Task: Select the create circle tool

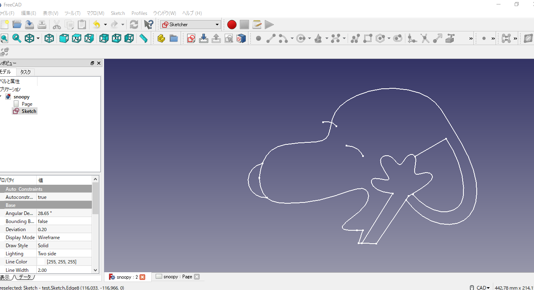Action: pos(301,38)
